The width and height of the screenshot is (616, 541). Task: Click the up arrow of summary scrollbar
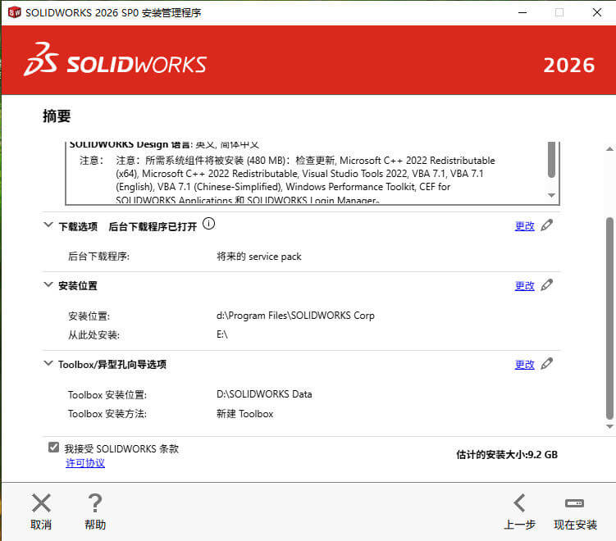[609, 149]
